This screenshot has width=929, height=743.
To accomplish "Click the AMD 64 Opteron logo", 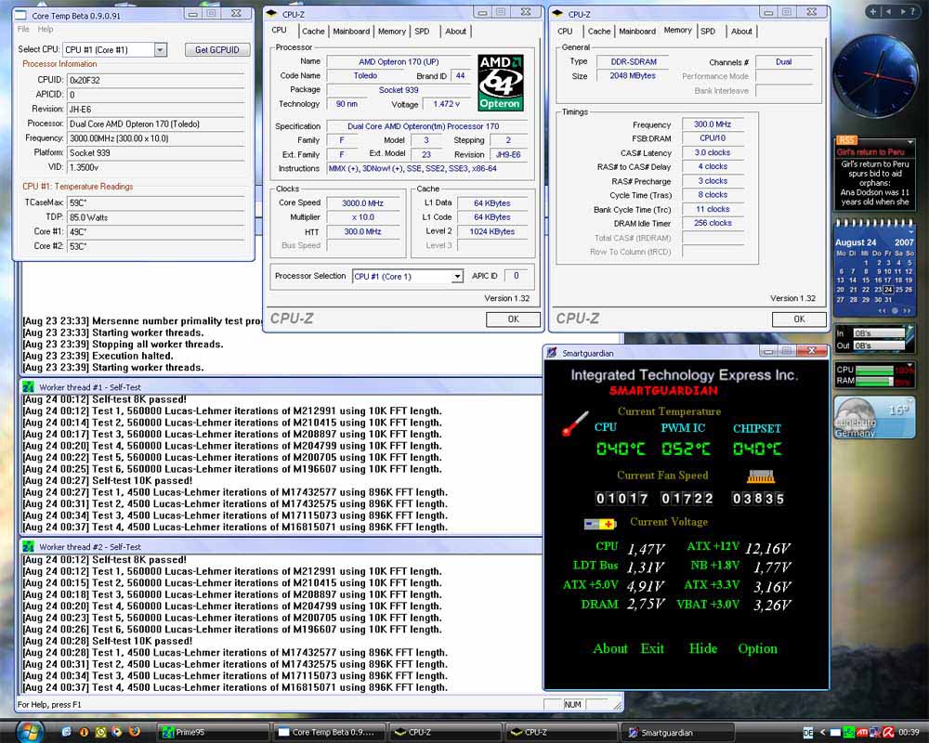I will 500,82.
